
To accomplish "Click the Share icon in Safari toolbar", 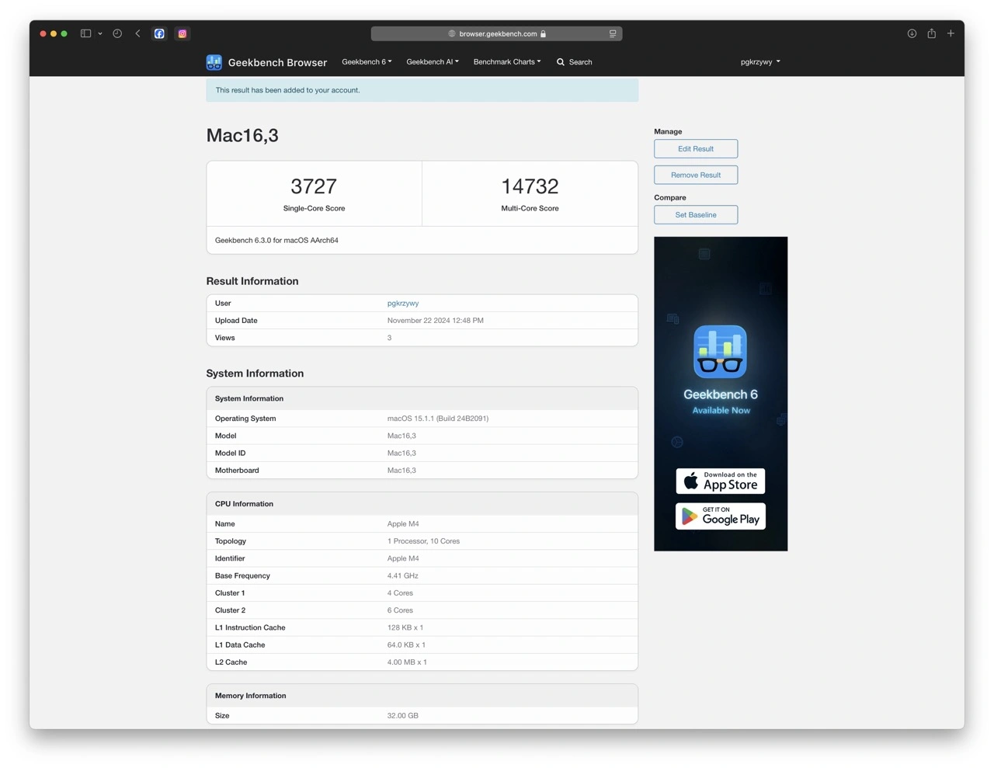I will 931,33.
